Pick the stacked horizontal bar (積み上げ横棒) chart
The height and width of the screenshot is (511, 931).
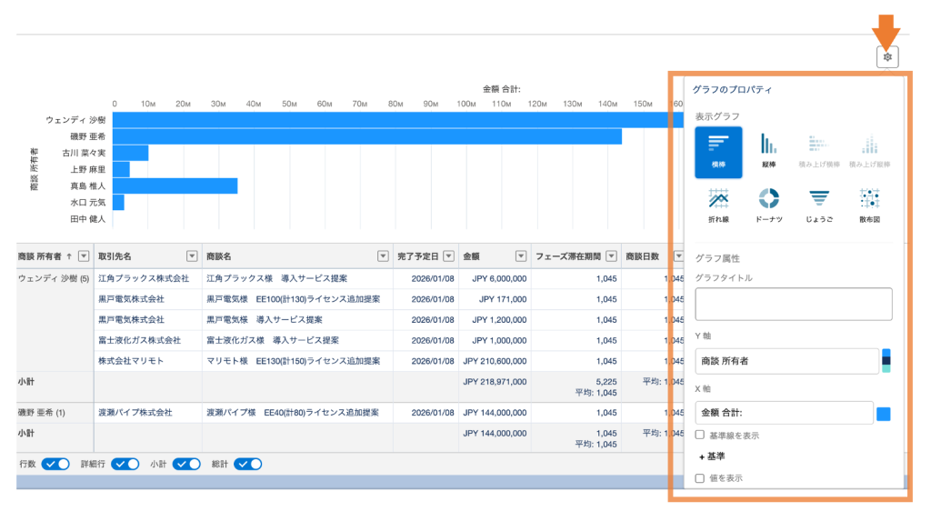[818, 151]
